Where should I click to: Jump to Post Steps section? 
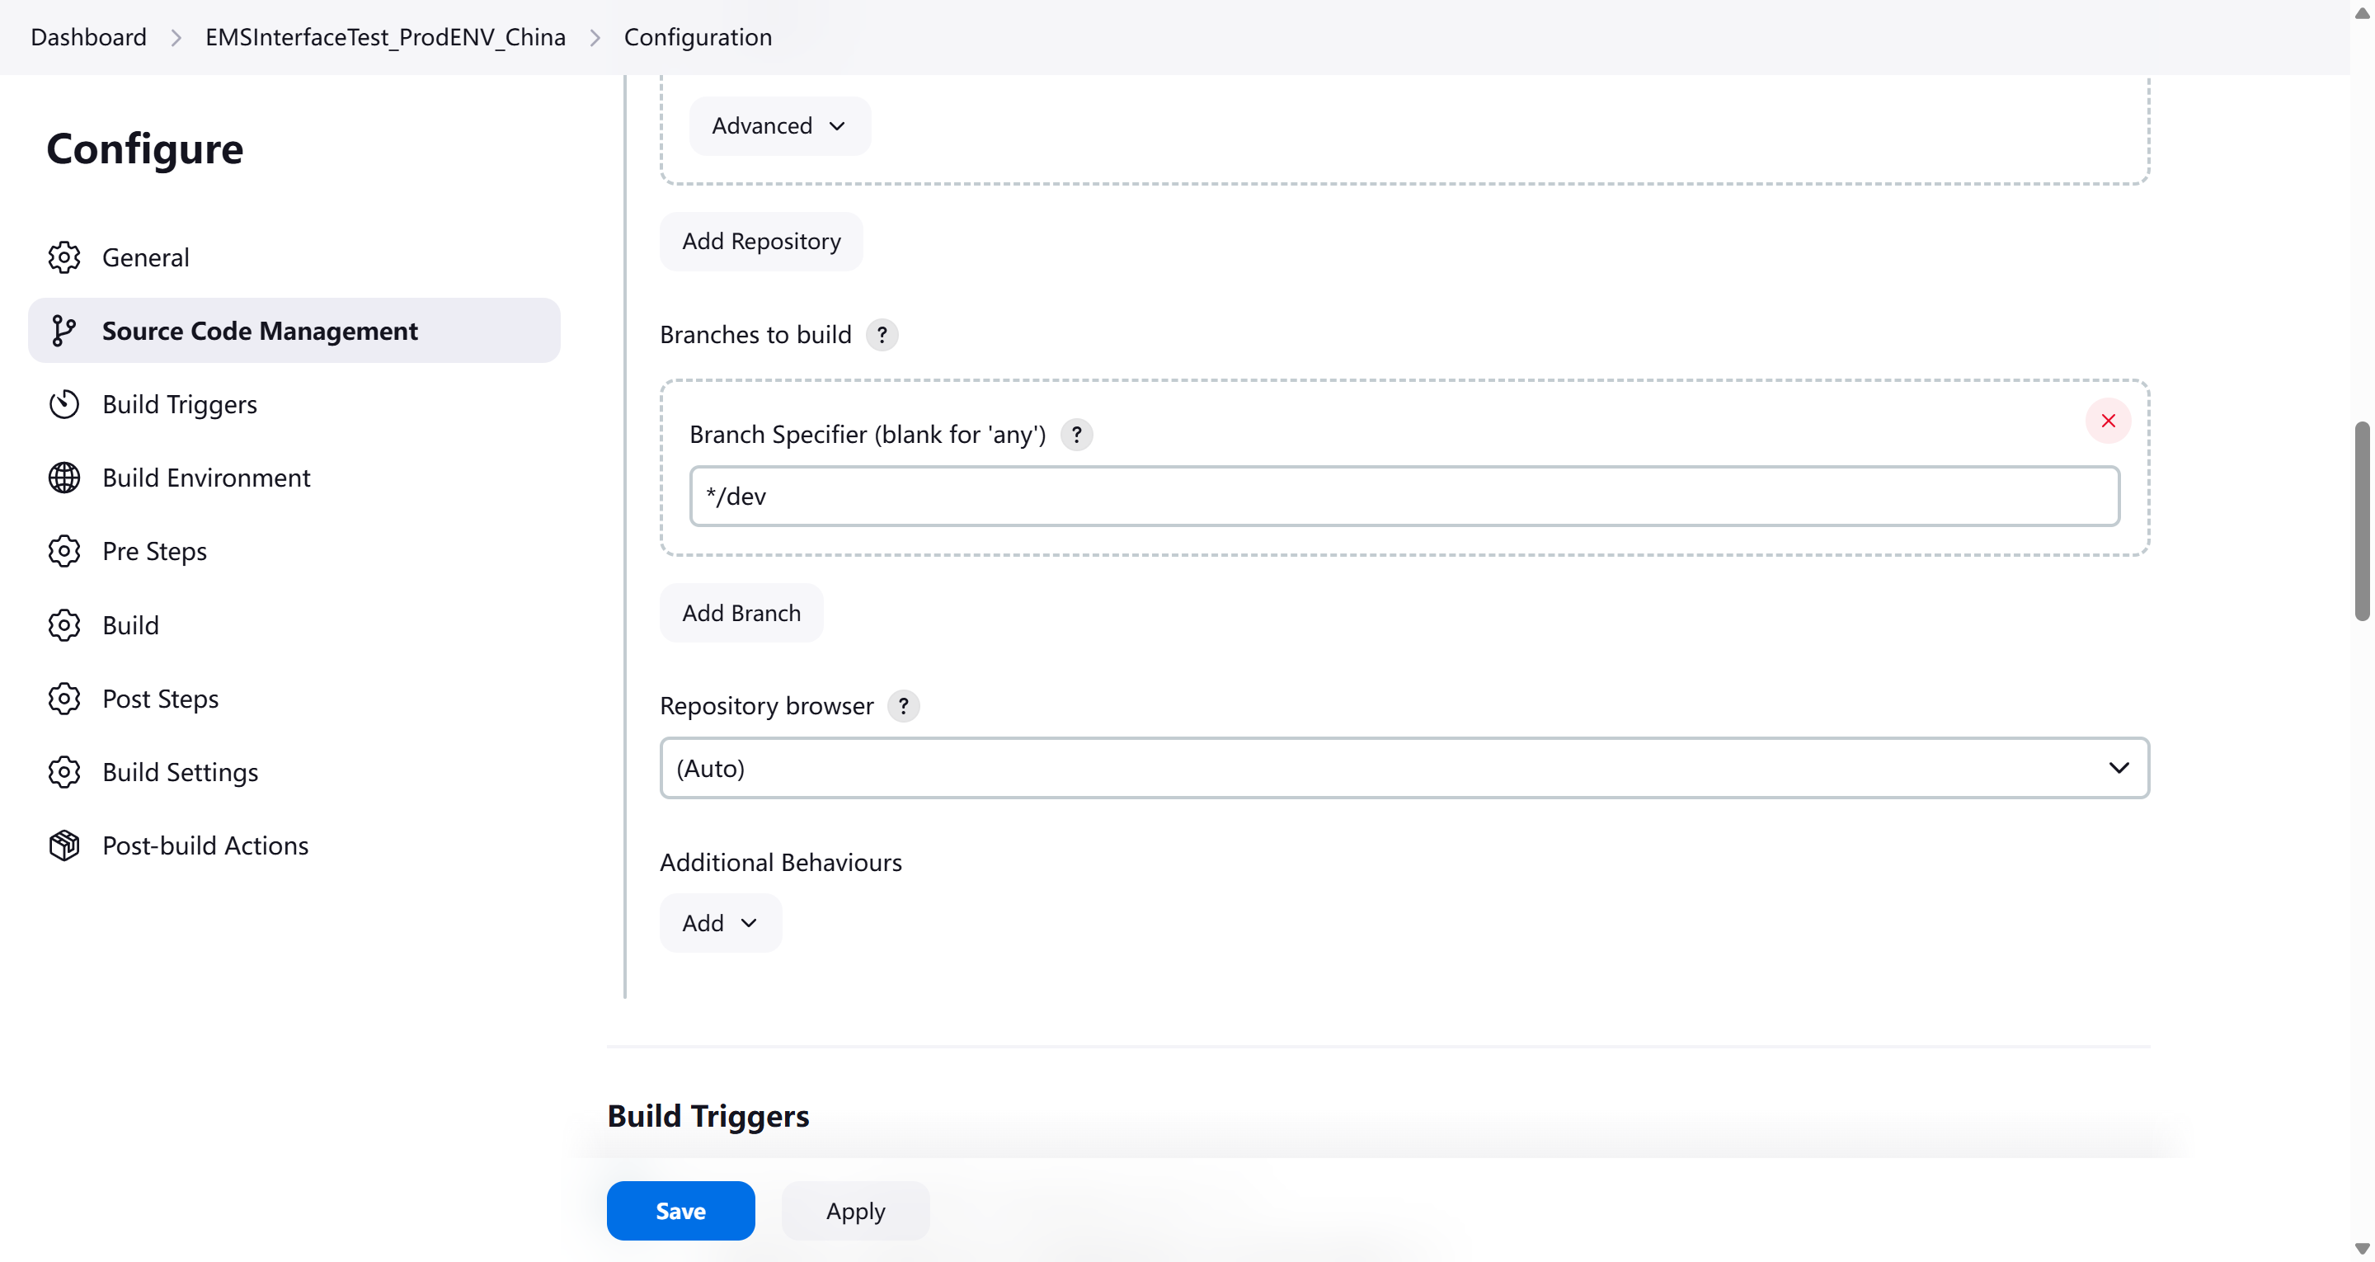point(161,699)
